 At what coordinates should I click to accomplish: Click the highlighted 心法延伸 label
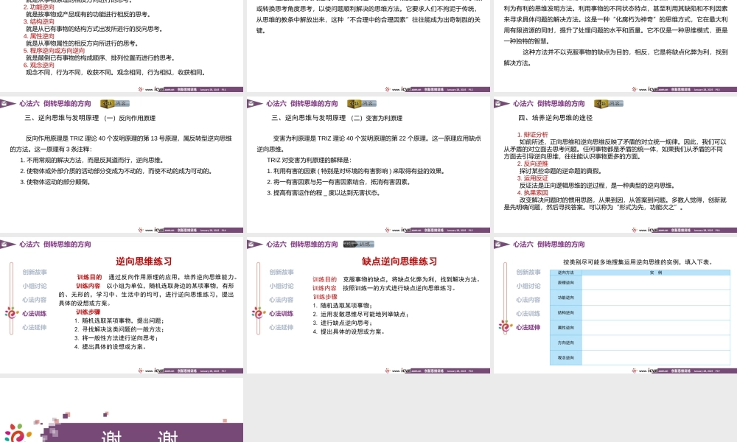(528, 326)
